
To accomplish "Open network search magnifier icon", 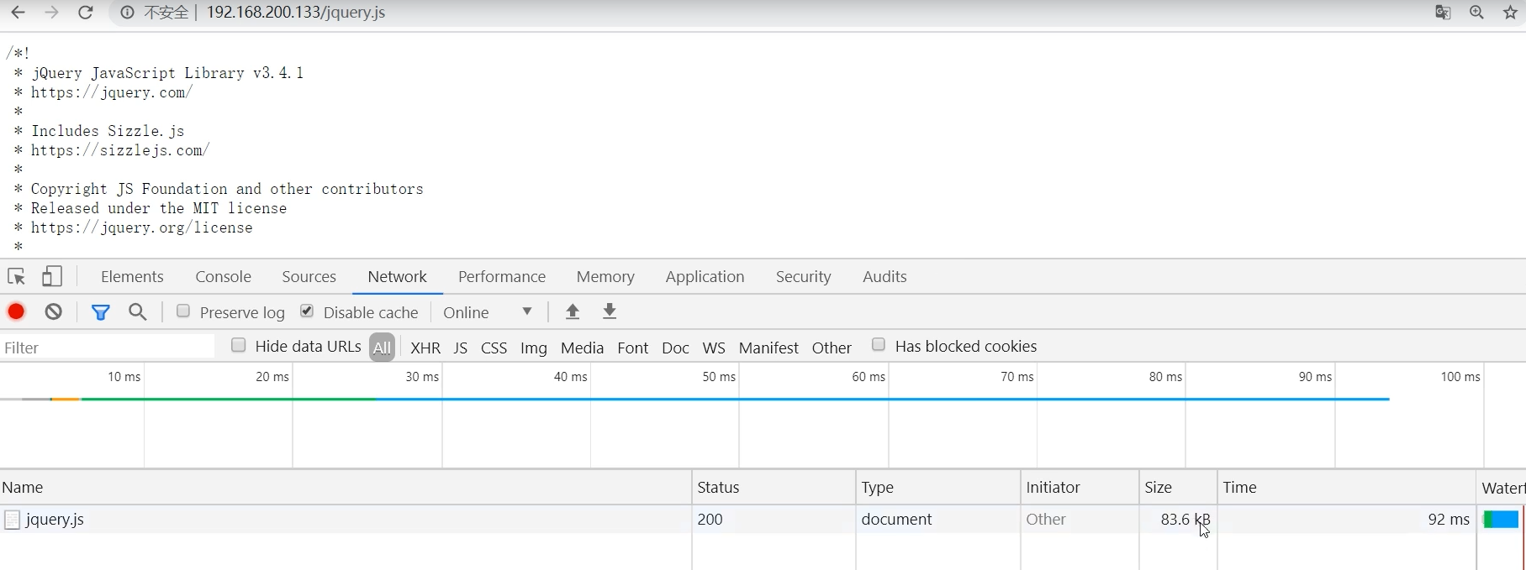I will (x=138, y=312).
